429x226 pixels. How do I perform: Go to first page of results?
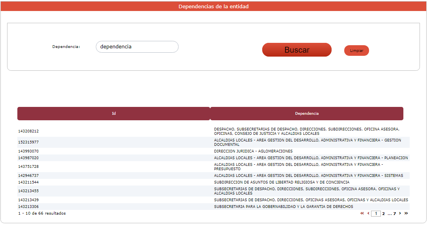tap(362, 213)
